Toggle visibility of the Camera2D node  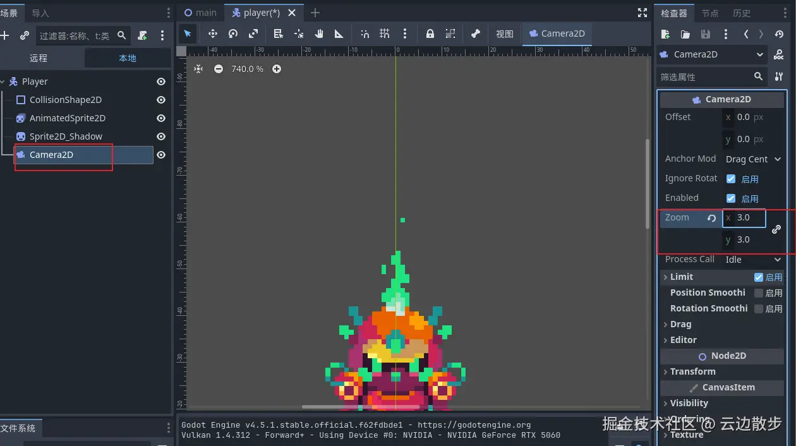161,155
